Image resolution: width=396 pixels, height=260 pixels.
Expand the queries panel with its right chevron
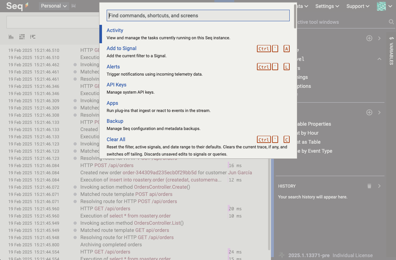[379, 112]
